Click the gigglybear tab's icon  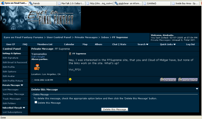(x=116, y=3)
